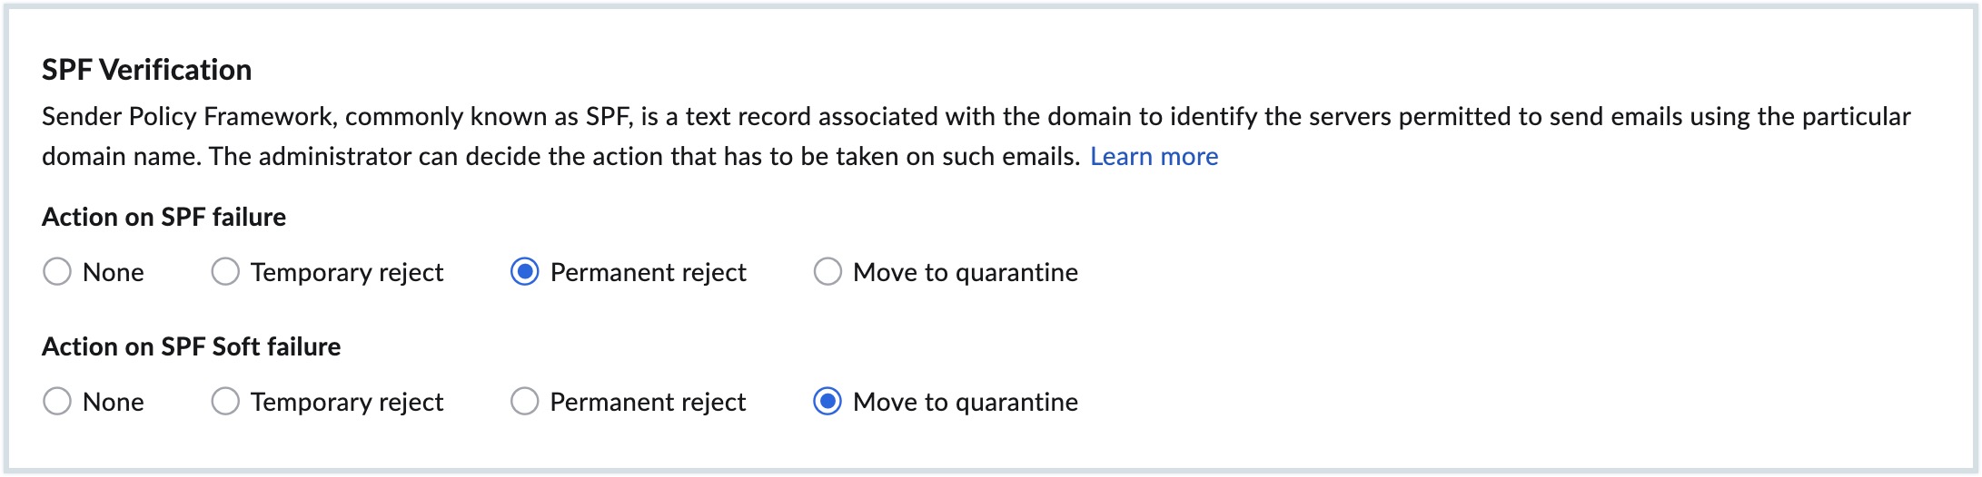The width and height of the screenshot is (1982, 477).
Task: Select None radio for SPF failure
Action: click(x=57, y=271)
